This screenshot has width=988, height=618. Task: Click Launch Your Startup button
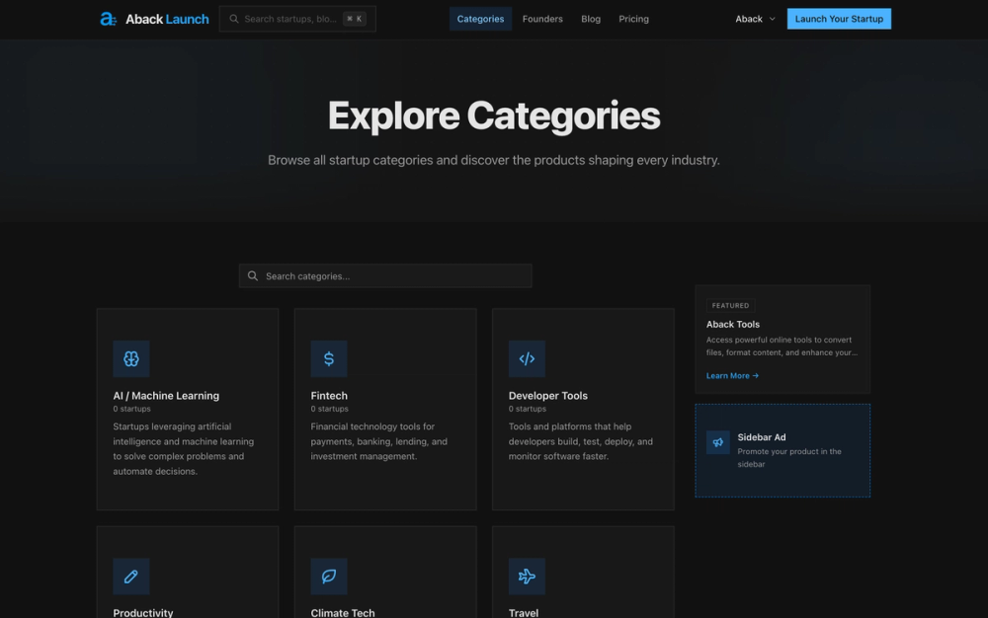[839, 19]
